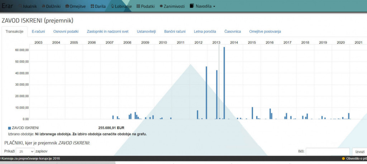Expand the Navodila dropdown menu
The height and width of the screenshot is (164, 367).
click(x=202, y=6)
